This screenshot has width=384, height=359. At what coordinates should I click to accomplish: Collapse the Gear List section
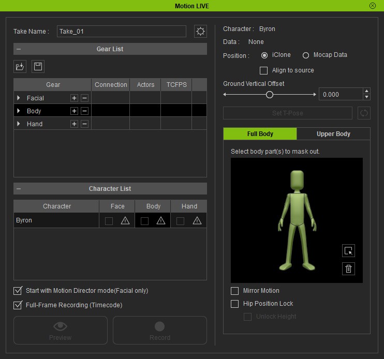(x=19, y=49)
